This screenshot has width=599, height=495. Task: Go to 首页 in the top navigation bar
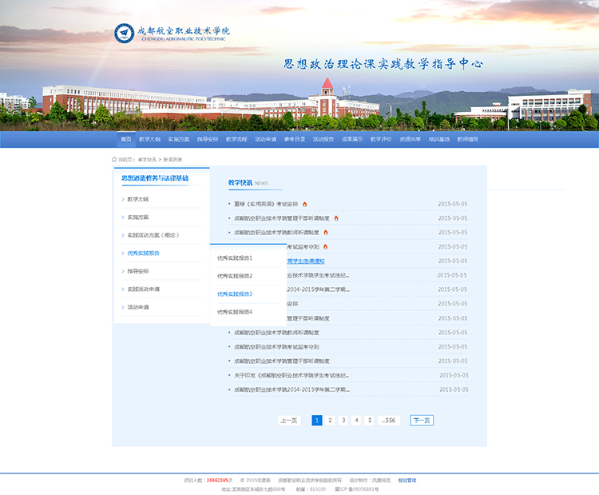pyautogui.click(x=125, y=139)
